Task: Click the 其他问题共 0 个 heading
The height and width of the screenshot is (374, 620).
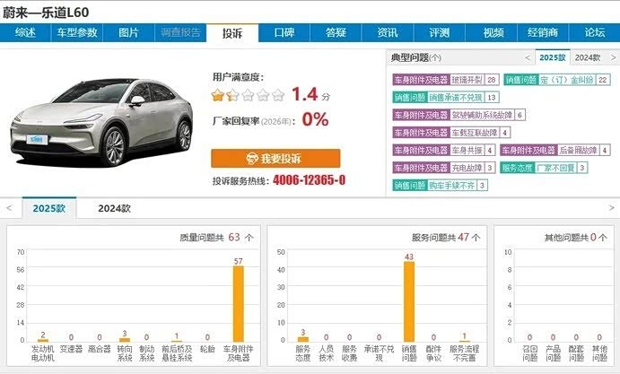Action: pos(575,237)
